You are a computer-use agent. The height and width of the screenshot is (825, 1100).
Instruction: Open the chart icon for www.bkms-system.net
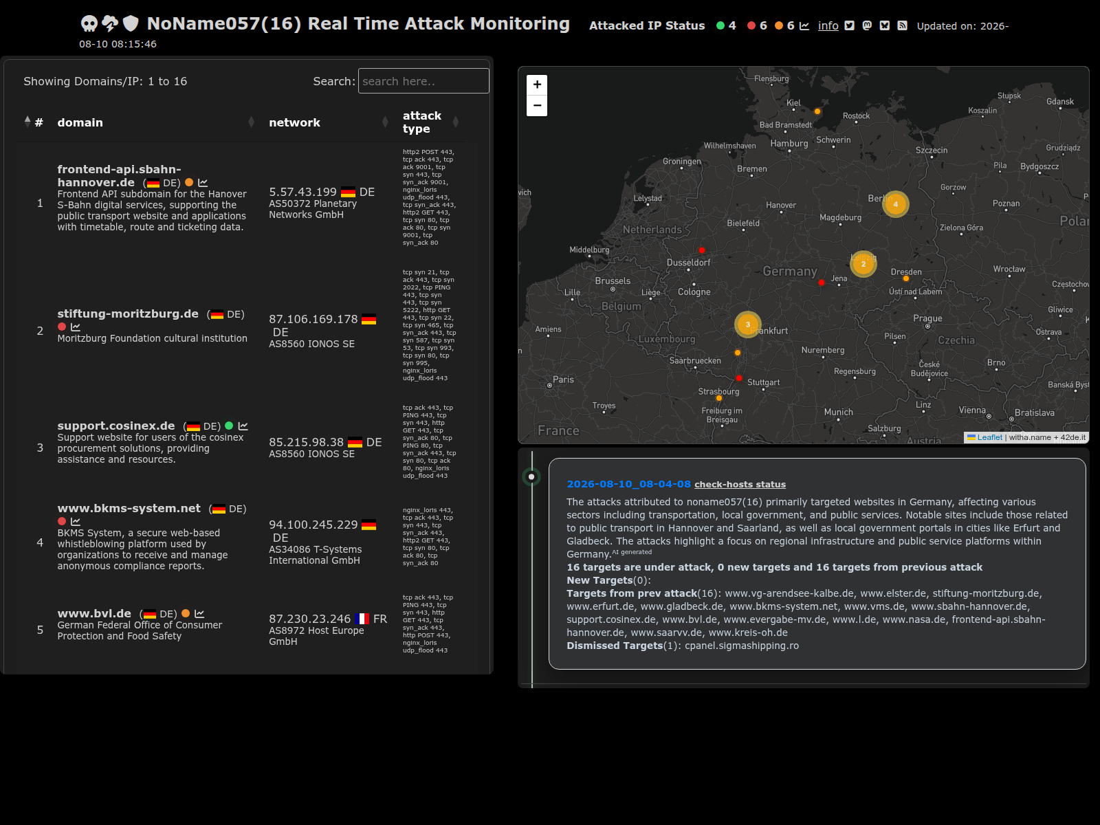pos(76,522)
